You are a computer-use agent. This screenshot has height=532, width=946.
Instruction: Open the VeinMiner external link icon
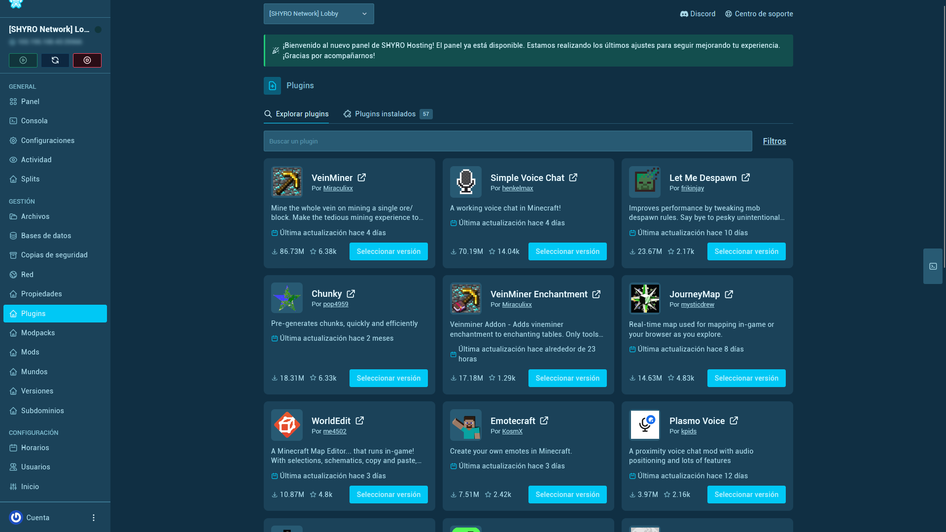click(362, 177)
